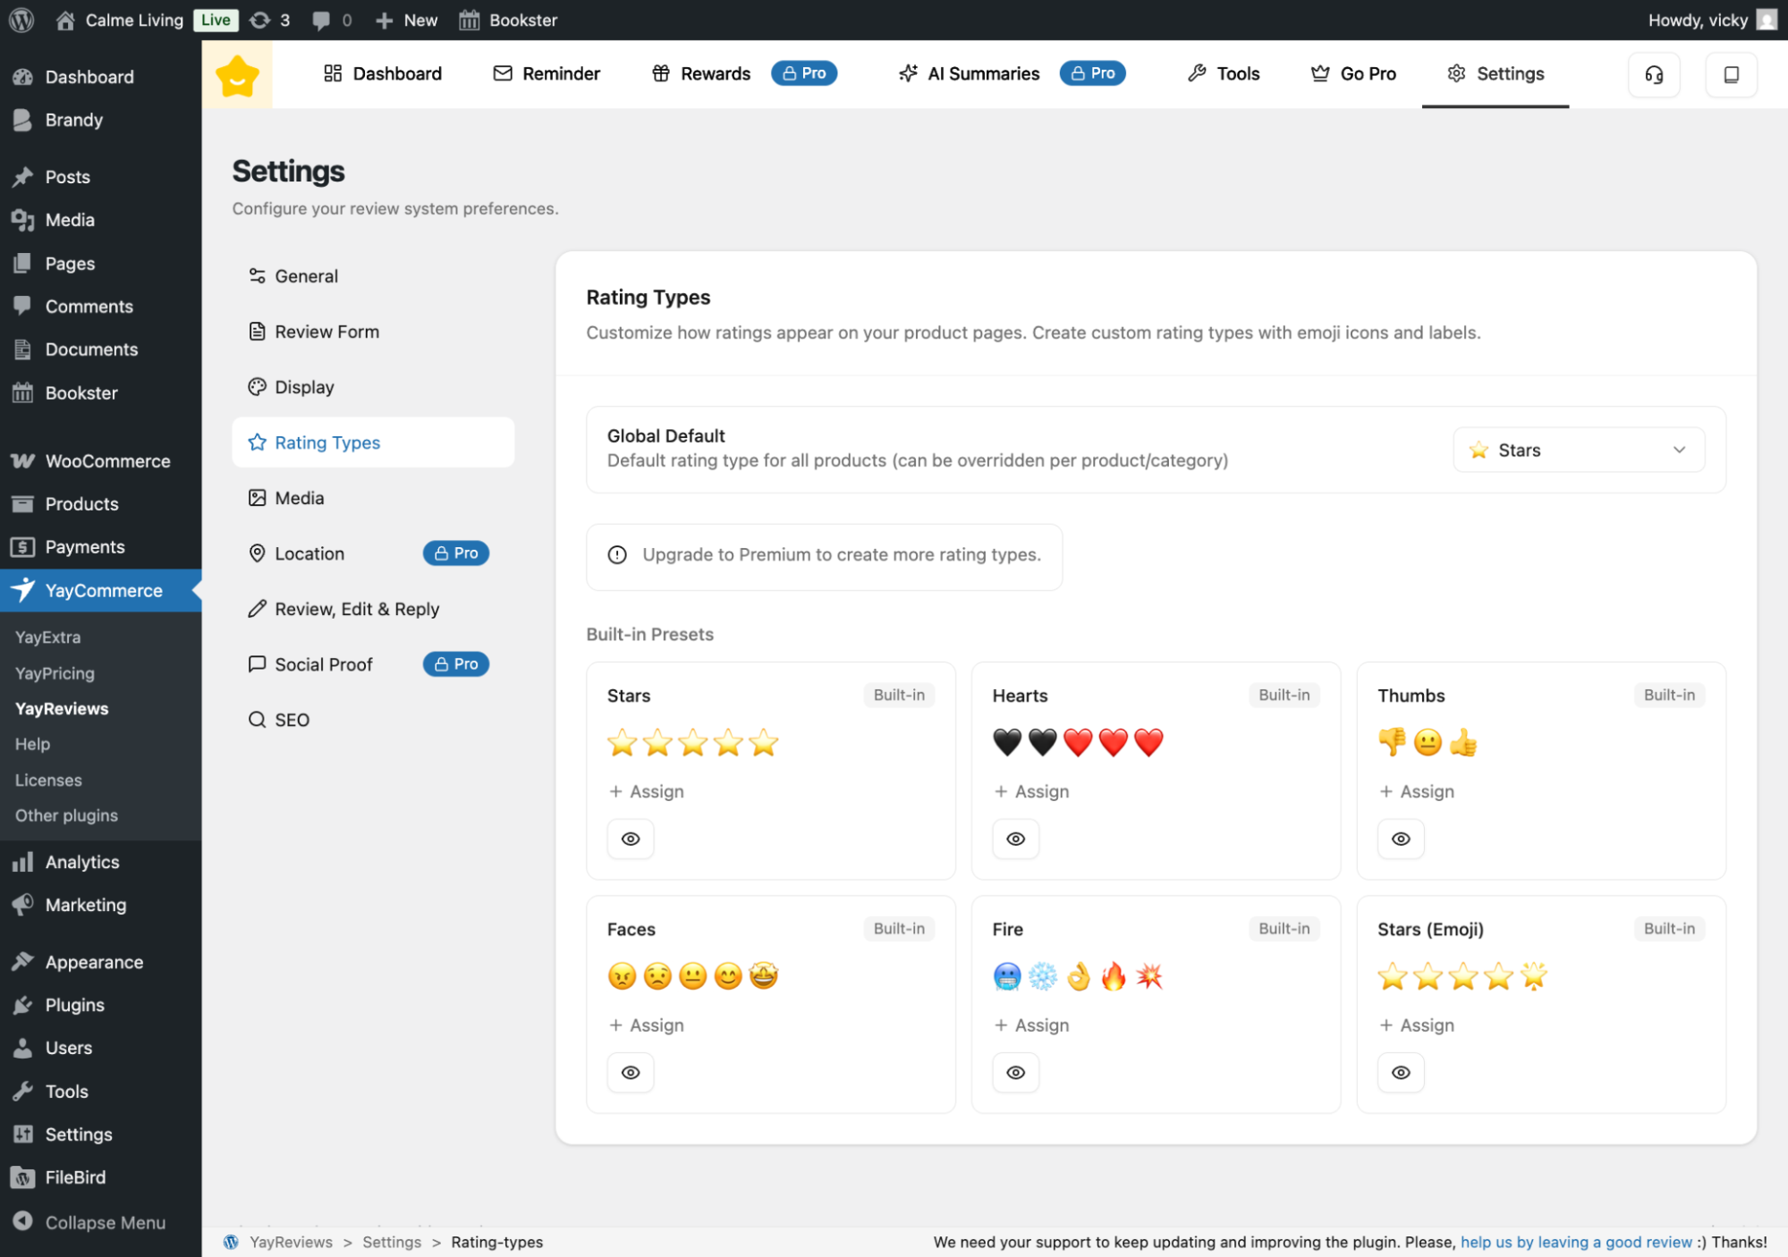The width and height of the screenshot is (1788, 1257).
Task: Preview the Hearts rating type
Action: pos(1015,839)
